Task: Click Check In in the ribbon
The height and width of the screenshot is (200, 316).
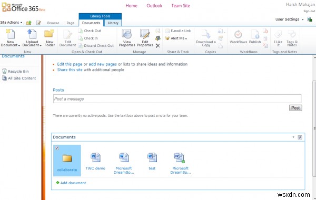Action: [x=88, y=38]
